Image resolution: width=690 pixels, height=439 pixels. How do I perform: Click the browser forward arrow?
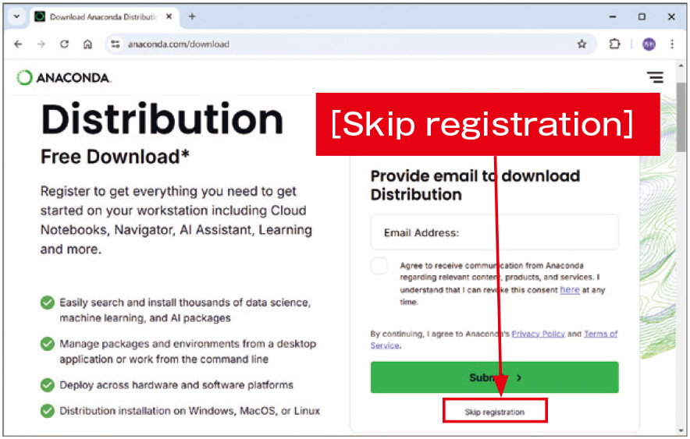click(41, 44)
